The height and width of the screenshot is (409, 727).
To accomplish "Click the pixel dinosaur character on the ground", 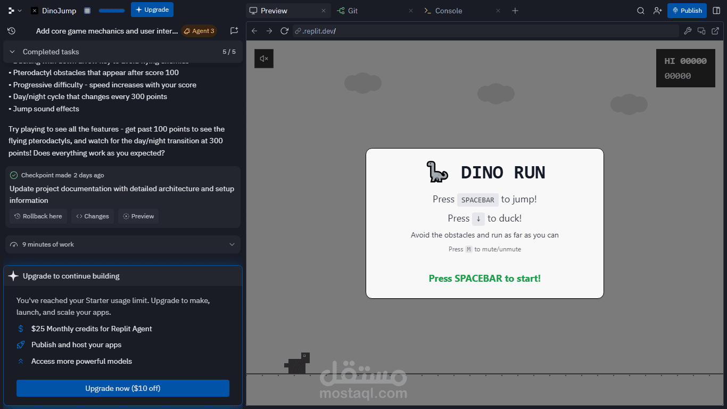I will coord(297,363).
